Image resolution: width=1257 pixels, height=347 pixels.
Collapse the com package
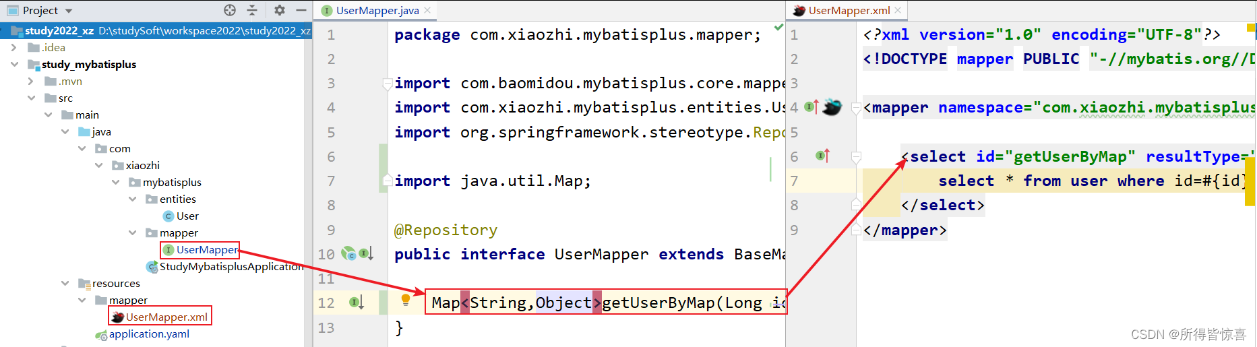click(82, 149)
